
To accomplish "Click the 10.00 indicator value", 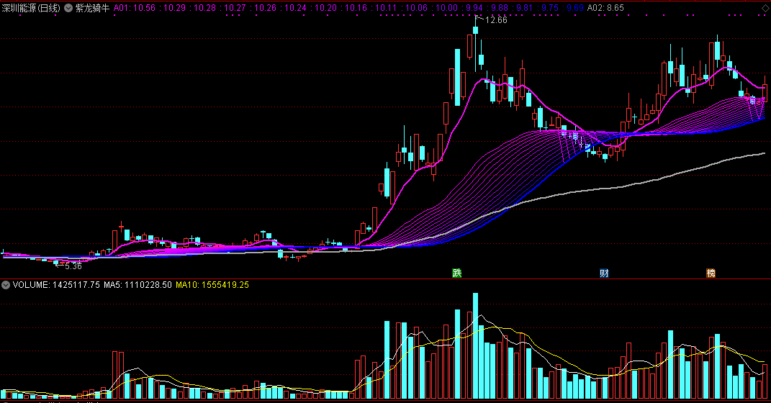I will tap(446, 8).
